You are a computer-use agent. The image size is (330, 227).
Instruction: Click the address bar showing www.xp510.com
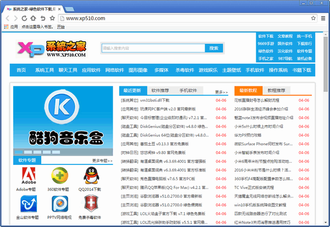(188, 18)
